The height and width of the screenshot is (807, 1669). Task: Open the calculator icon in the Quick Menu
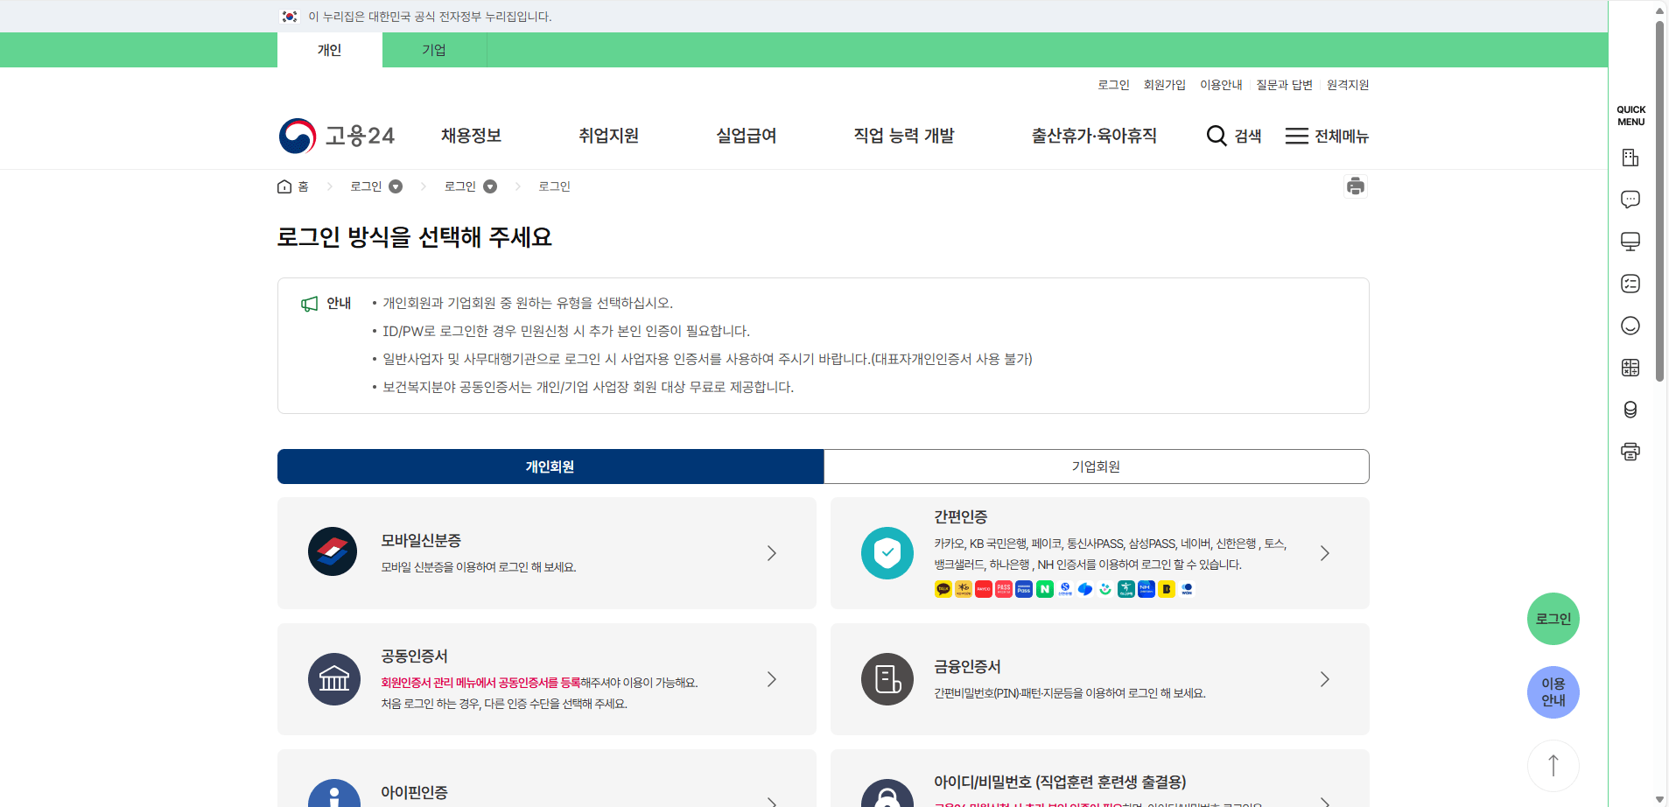click(1631, 367)
